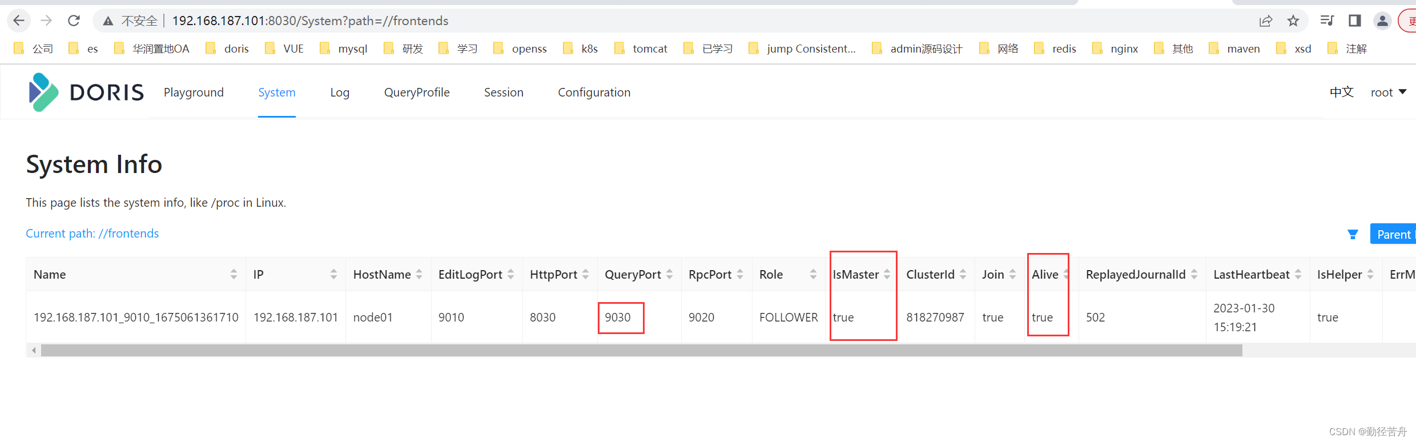The height and width of the screenshot is (442, 1416).
Task: Sort table by IsMaster column
Action: click(x=887, y=274)
